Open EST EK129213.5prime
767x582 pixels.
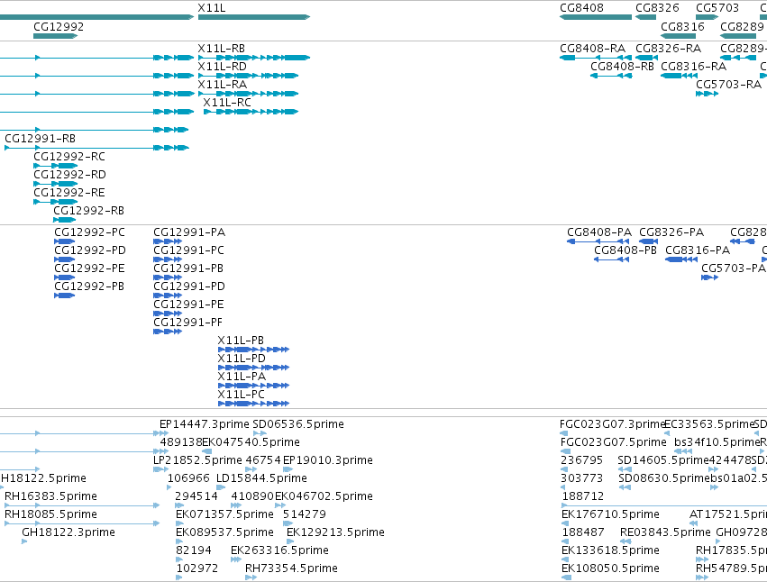335,533
